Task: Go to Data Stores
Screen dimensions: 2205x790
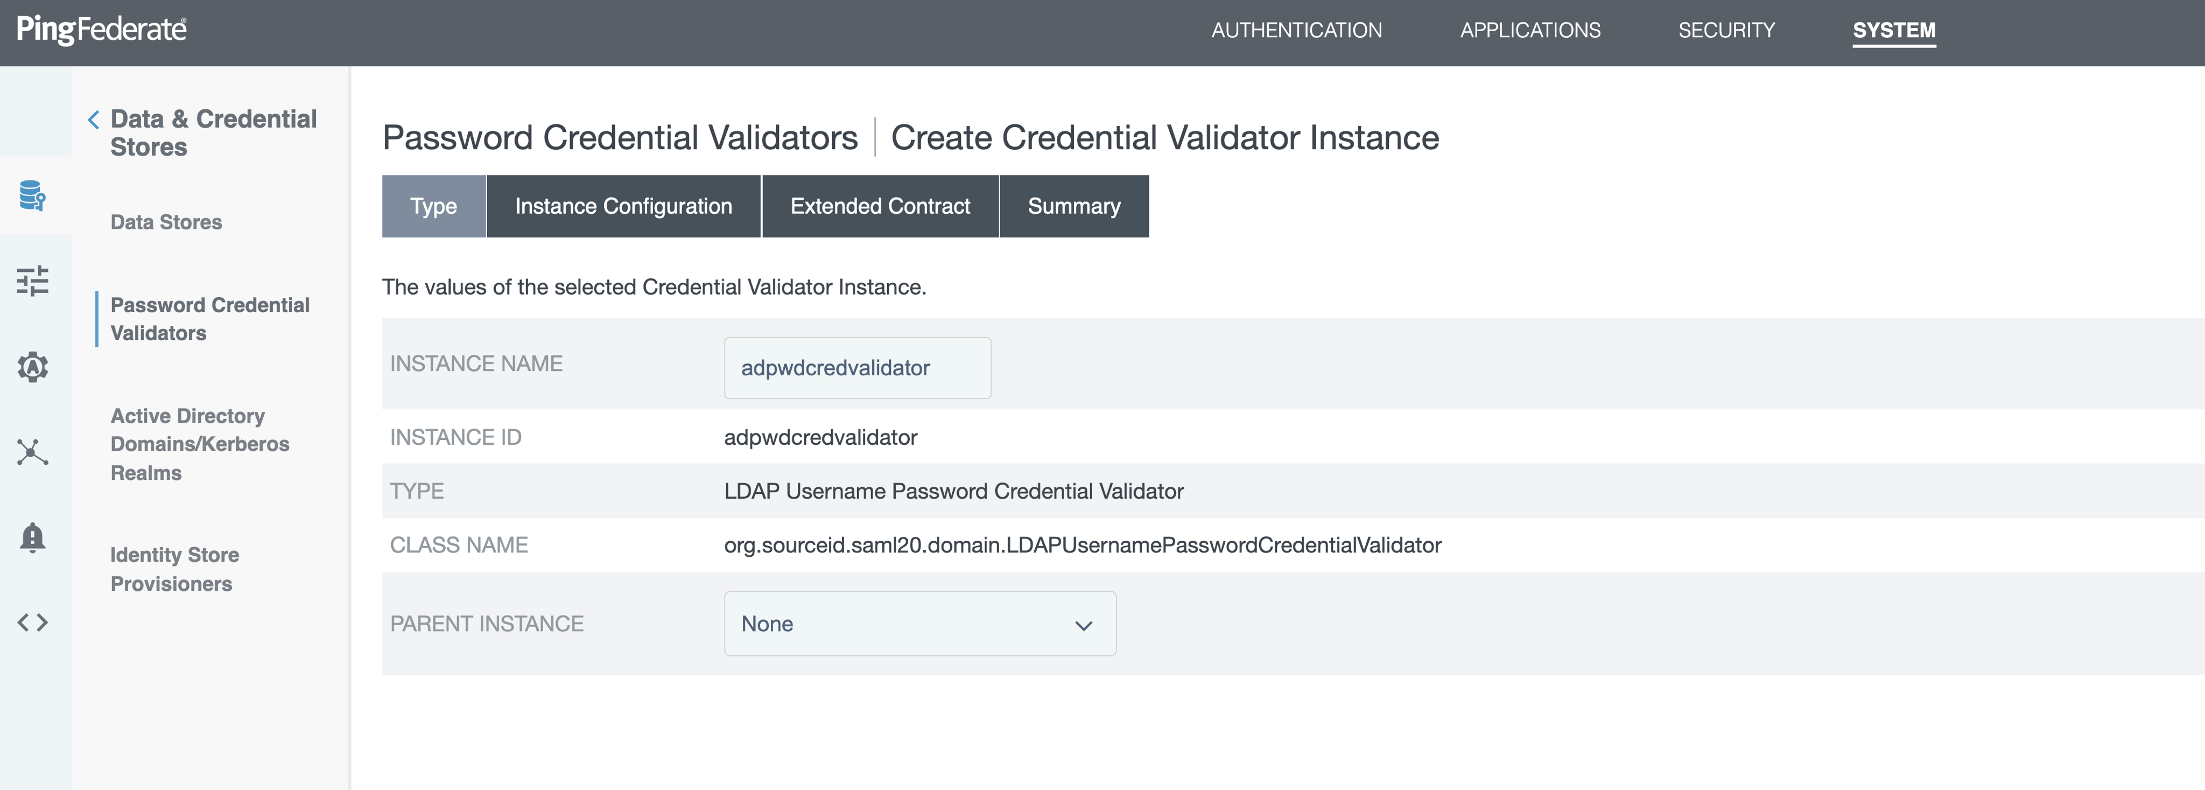Action: tap(166, 222)
